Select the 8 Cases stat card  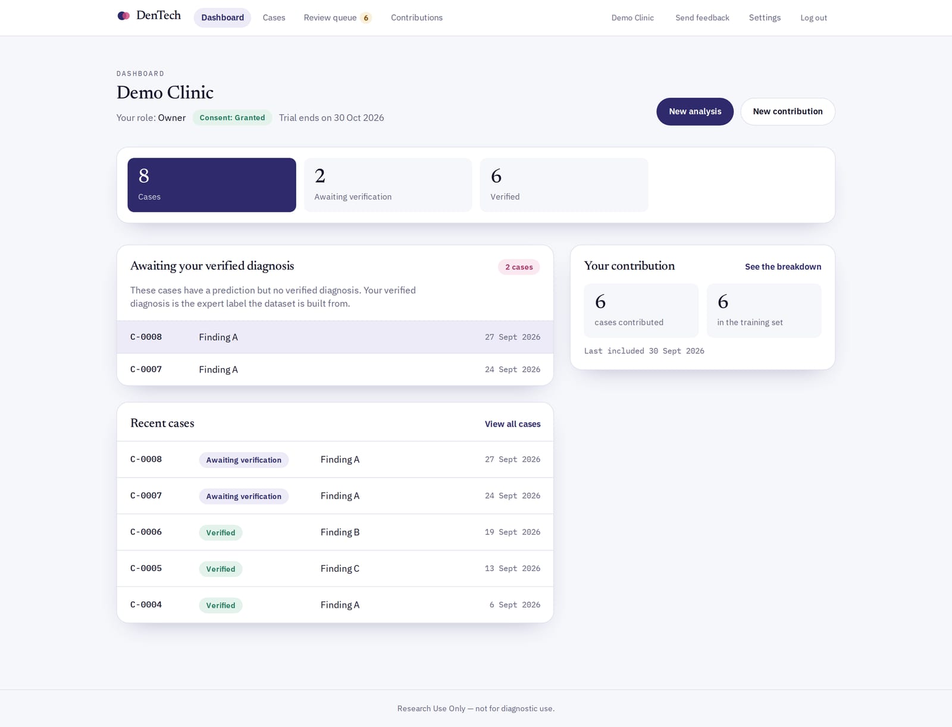(212, 185)
